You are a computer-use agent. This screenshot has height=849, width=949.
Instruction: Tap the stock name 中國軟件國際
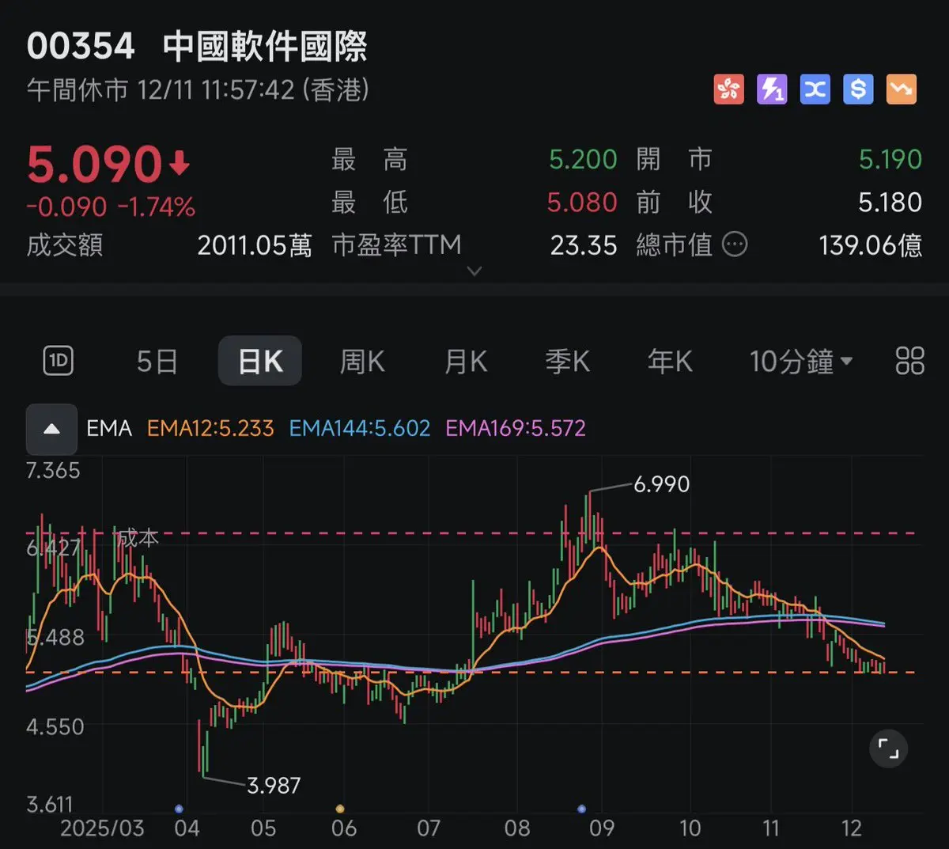coord(265,47)
